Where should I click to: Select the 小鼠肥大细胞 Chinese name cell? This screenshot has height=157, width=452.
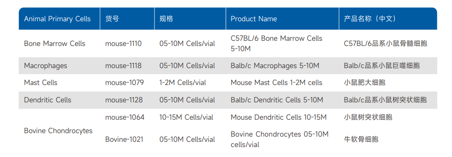coord(364,83)
